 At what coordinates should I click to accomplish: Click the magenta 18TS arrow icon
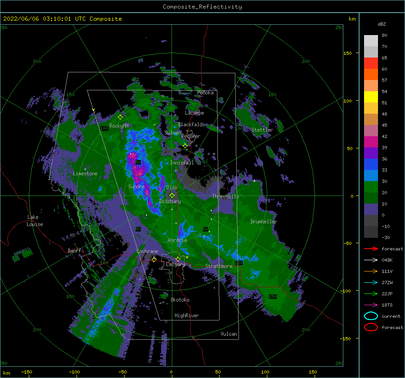tap(371, 305)
